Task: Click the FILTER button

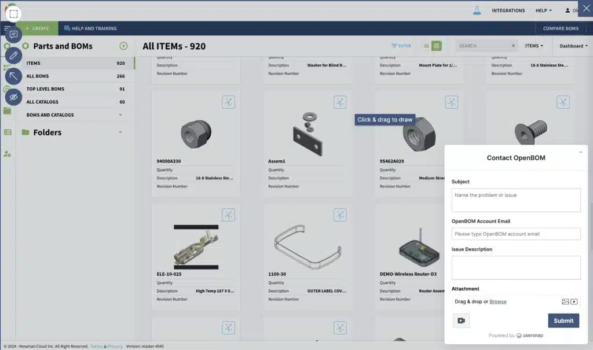Action: [401, 46]
